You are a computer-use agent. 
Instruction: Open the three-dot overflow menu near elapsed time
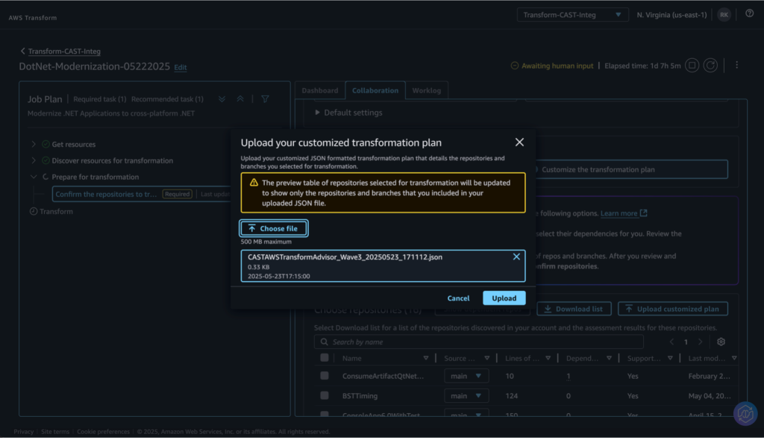coord(737,66)
